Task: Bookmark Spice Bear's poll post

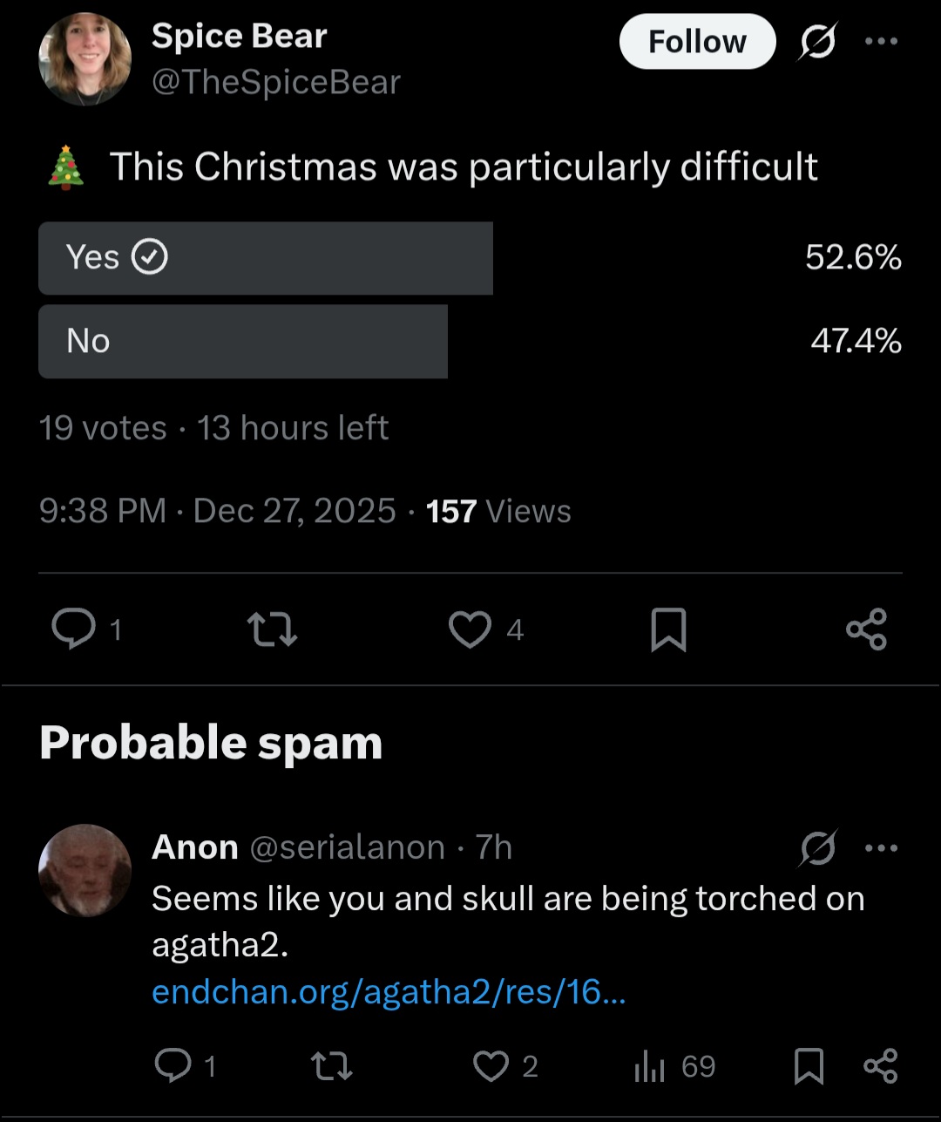Action: pyautogui.click(x=668, y=629)
